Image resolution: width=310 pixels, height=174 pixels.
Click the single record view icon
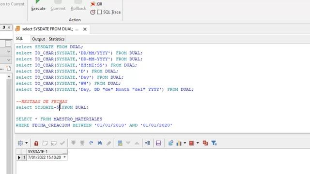coord(120,143)
